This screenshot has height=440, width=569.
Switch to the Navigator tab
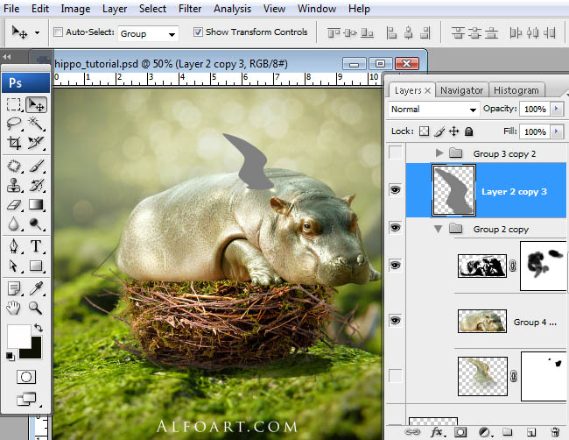461,90
